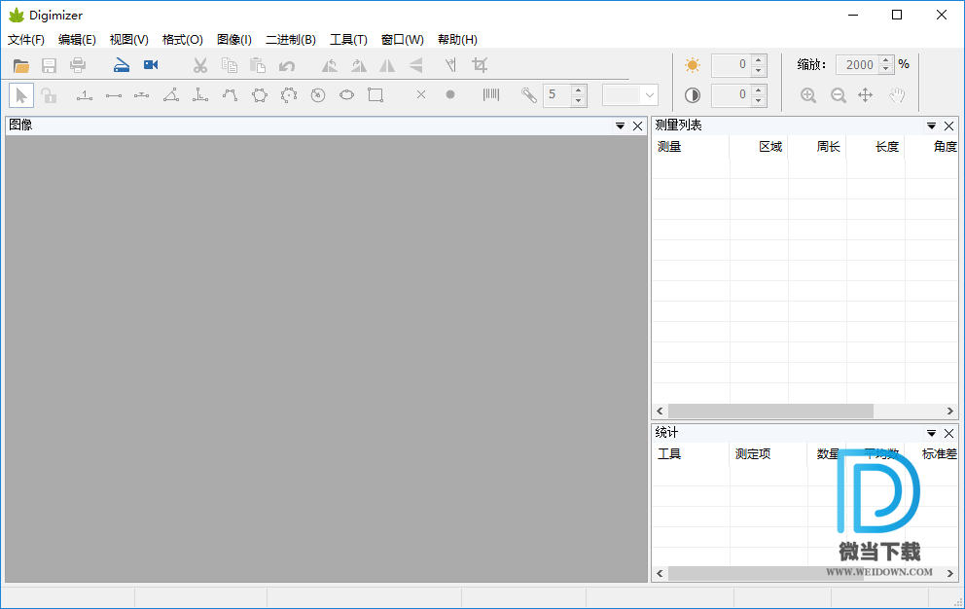
Task: Open the 帮助(H) menu
Action: pyautogui.click(x=457, y=40)
